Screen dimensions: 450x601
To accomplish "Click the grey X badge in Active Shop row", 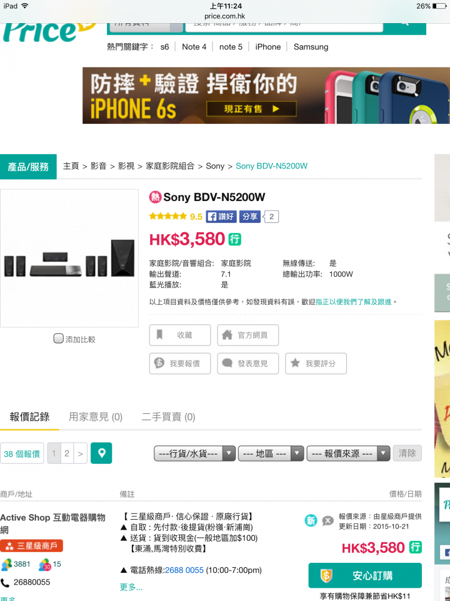I will click(x=327, y=521).
